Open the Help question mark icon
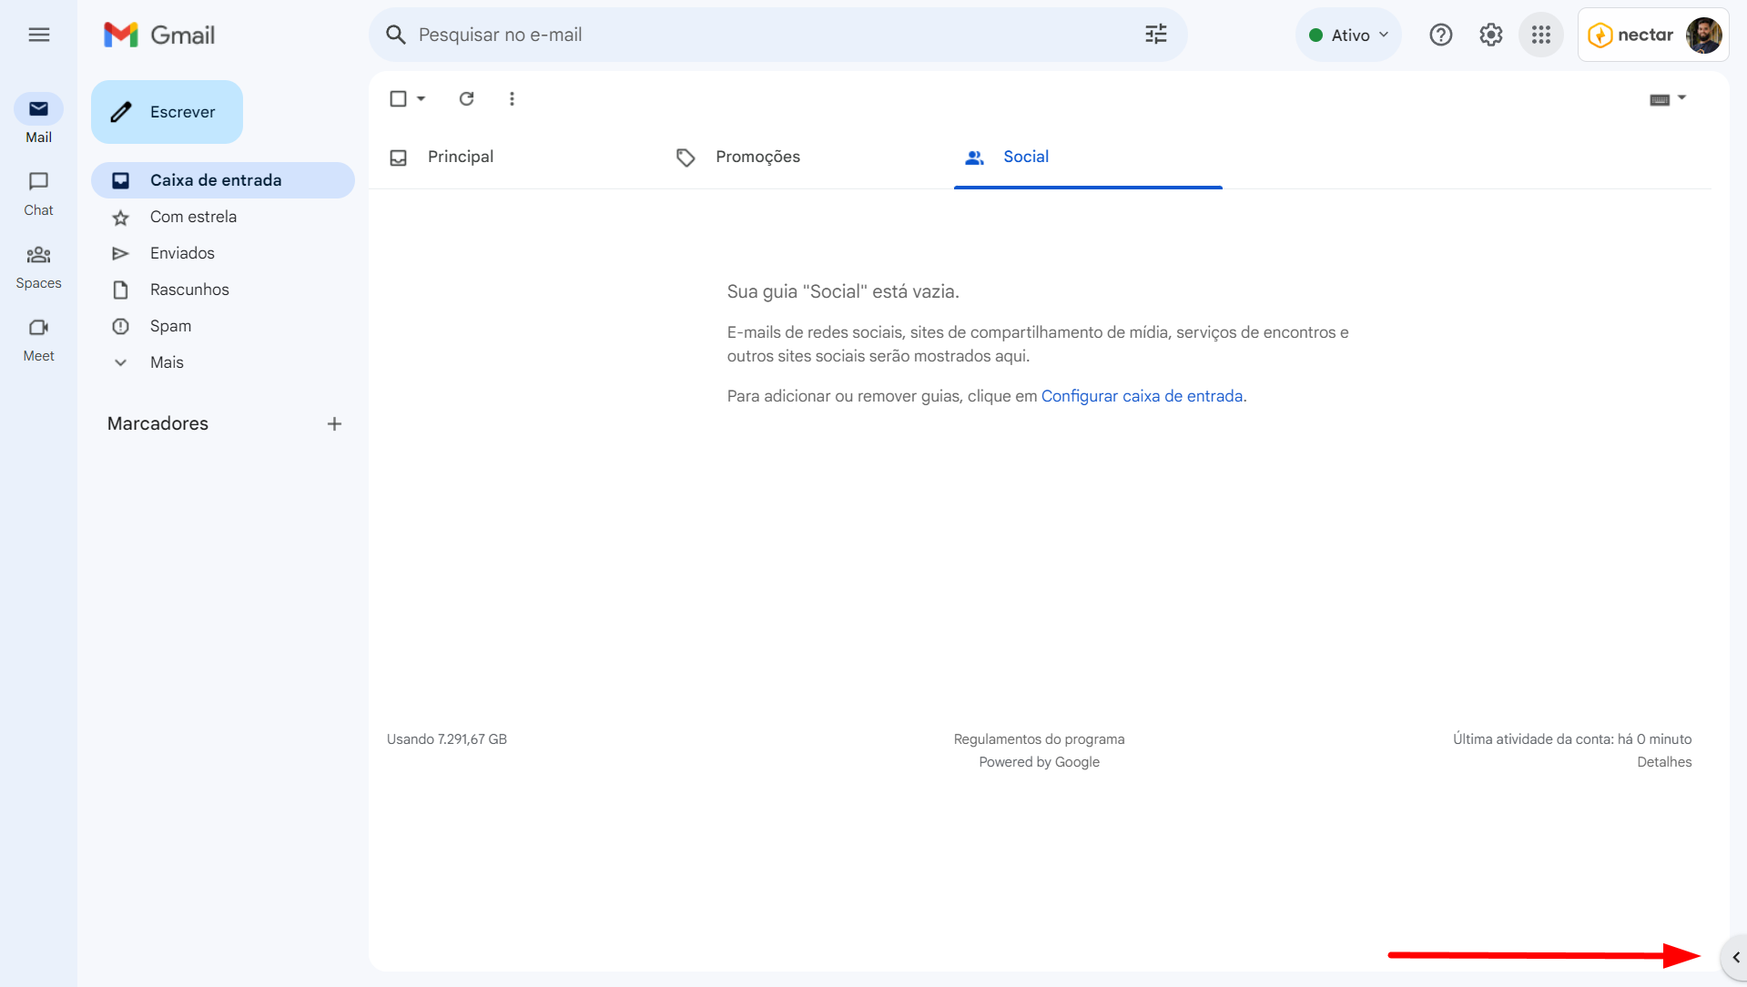Screen dimensions: 1747x987 point(1440,35)
